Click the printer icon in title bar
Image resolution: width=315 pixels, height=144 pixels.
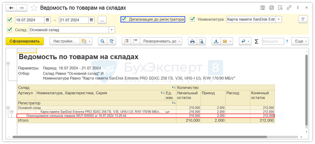(x=271, y=8)
